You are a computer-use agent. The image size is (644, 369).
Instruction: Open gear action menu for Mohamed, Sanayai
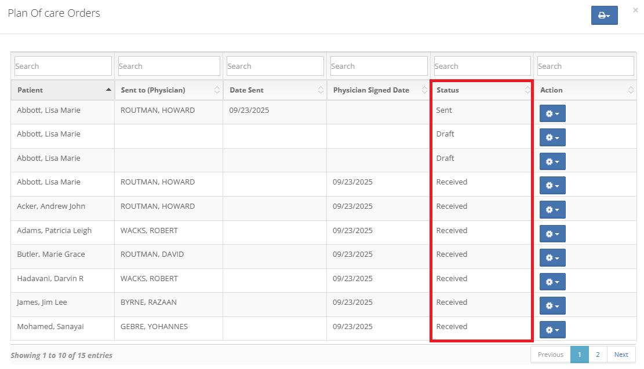point(552,330)
